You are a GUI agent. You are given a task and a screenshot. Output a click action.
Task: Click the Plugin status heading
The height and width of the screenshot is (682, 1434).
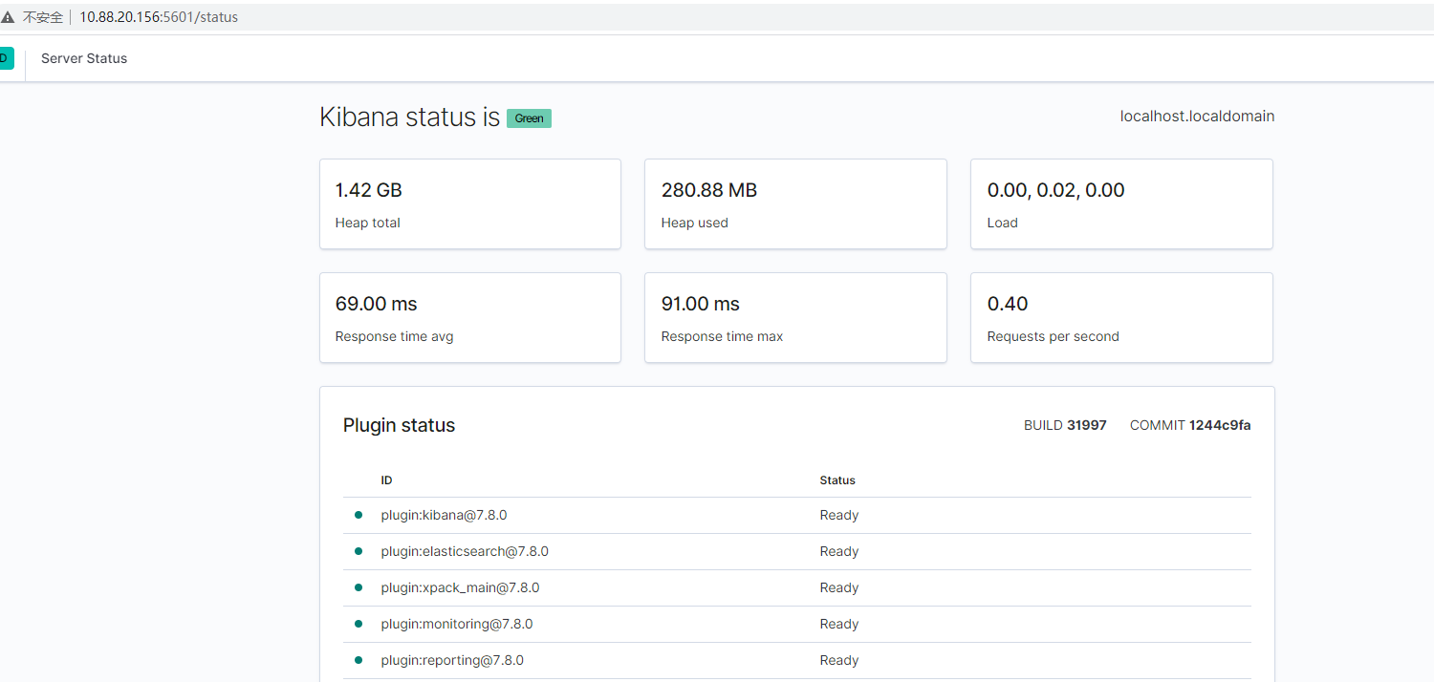[399, 425]
